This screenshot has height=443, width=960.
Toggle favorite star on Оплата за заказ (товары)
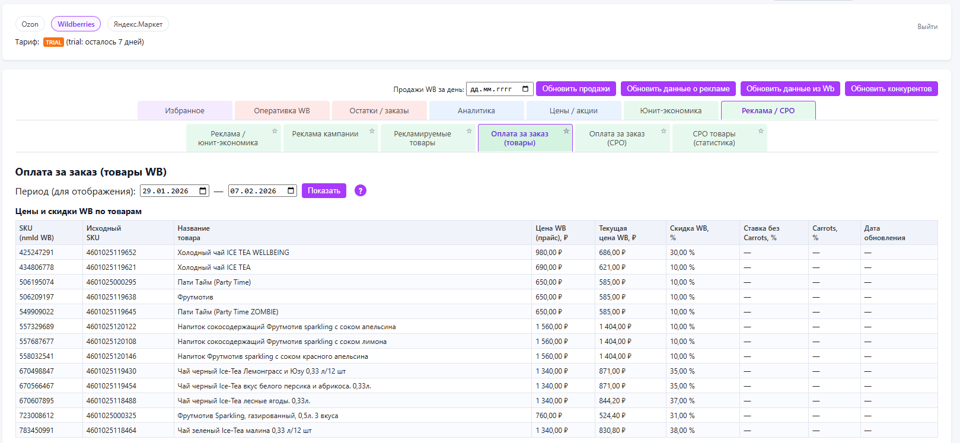click(566, 131)
